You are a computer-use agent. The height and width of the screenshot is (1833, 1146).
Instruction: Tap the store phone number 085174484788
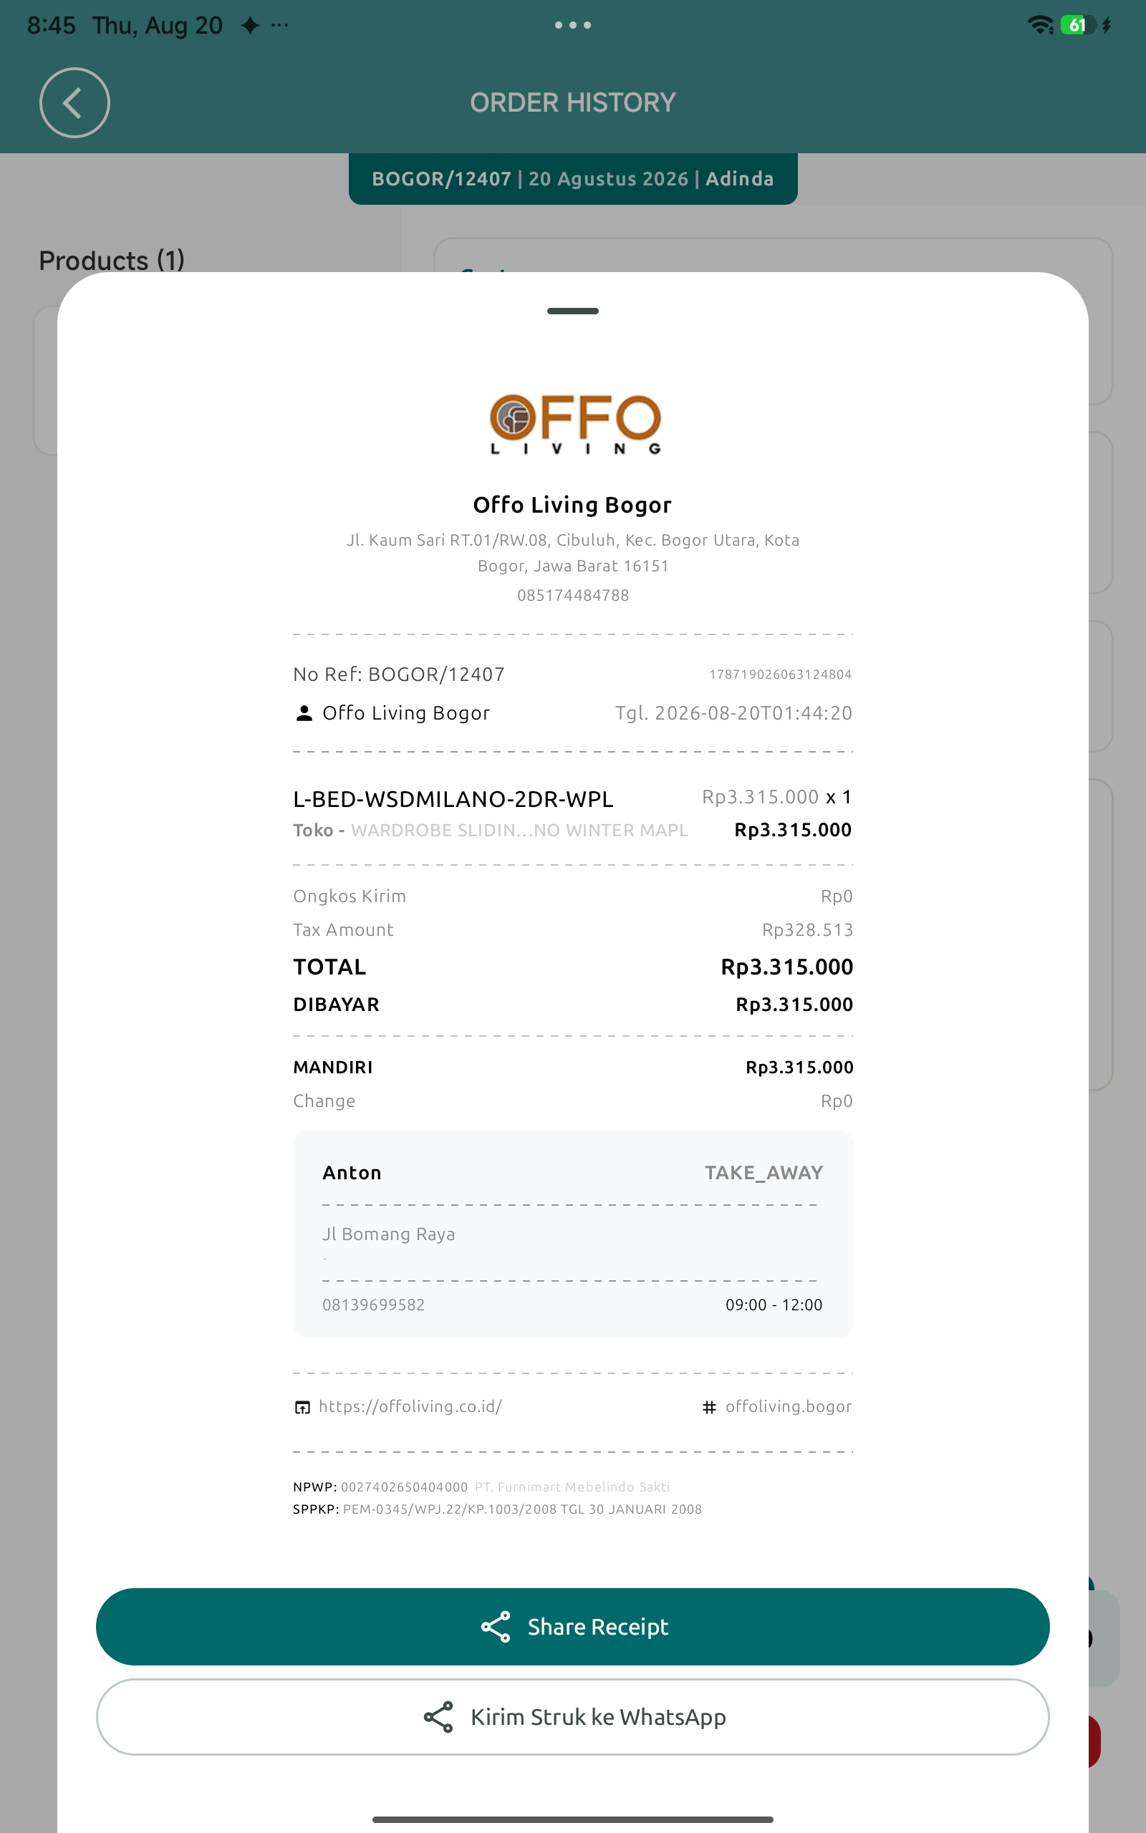pyautogui.click(x=572, y=595)
